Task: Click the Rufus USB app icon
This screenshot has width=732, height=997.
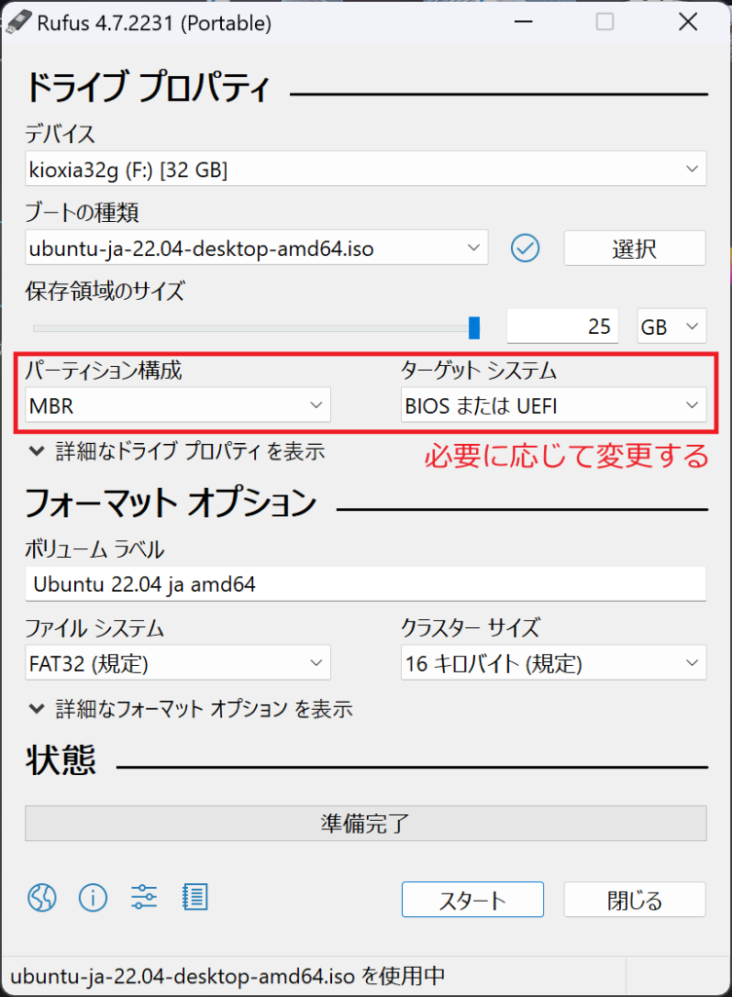Action: click(x=18, y=22)
